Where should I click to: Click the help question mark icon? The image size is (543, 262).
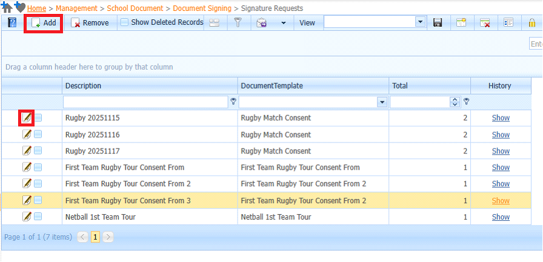12,22
